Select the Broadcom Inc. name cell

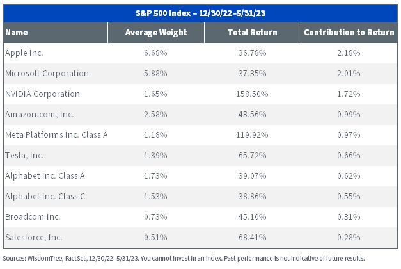click(33, 216)
